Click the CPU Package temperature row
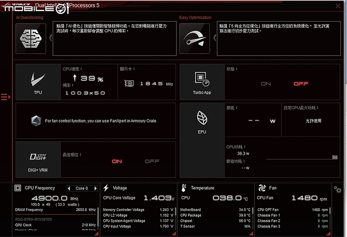This screenshot has width=347, height=237. tap(215, 215)
